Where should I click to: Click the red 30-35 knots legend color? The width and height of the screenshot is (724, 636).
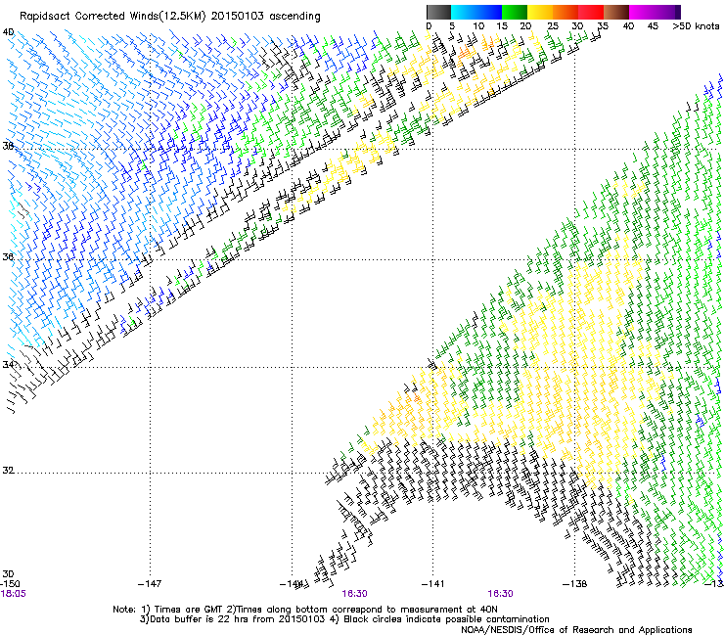[x=591, y=12]
